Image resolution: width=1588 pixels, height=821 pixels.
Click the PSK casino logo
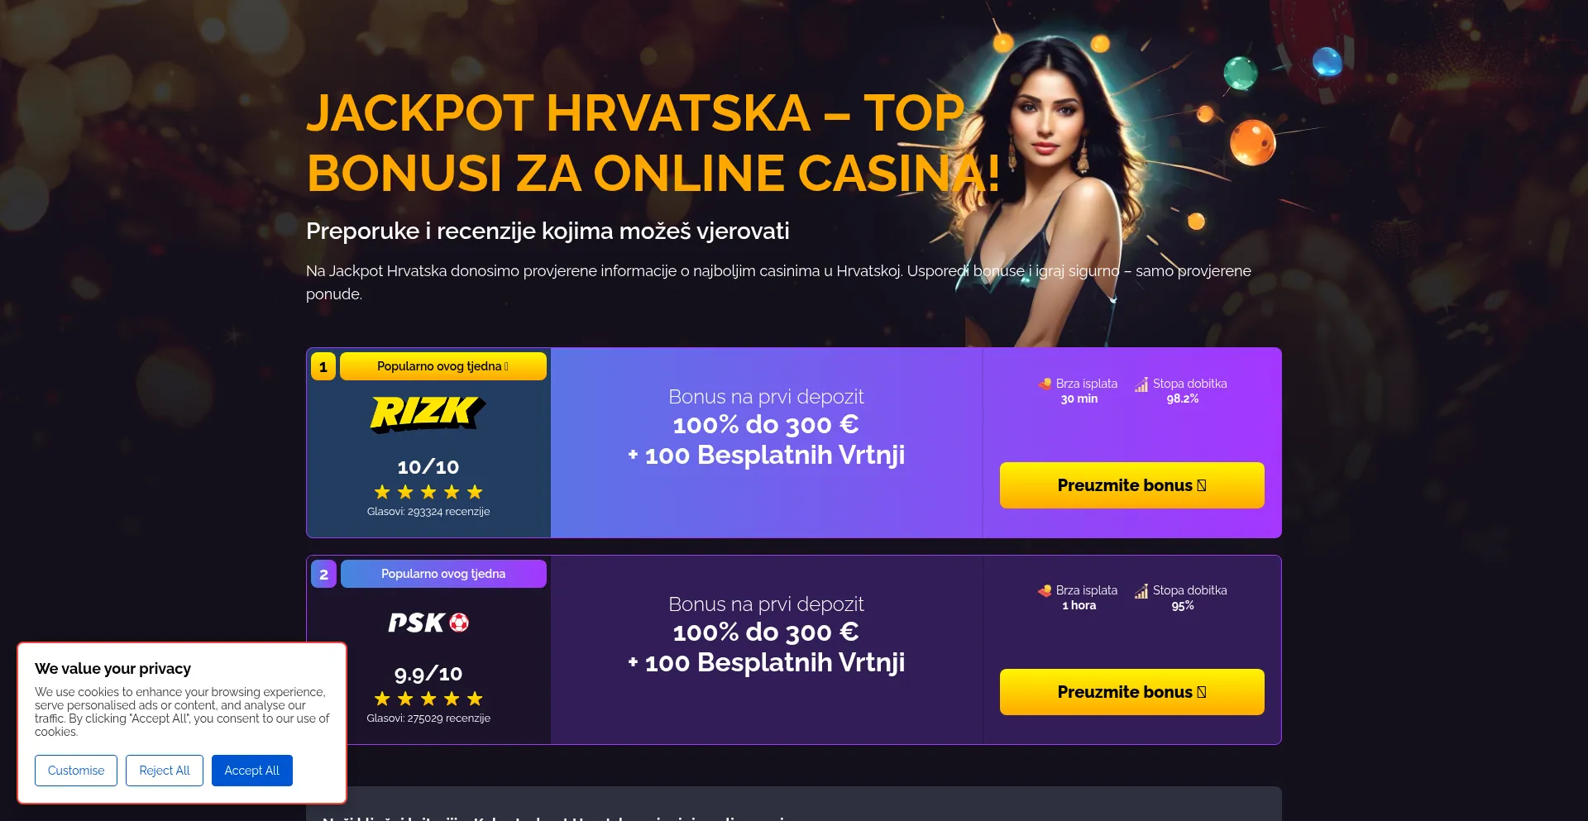tap(428, 622)
